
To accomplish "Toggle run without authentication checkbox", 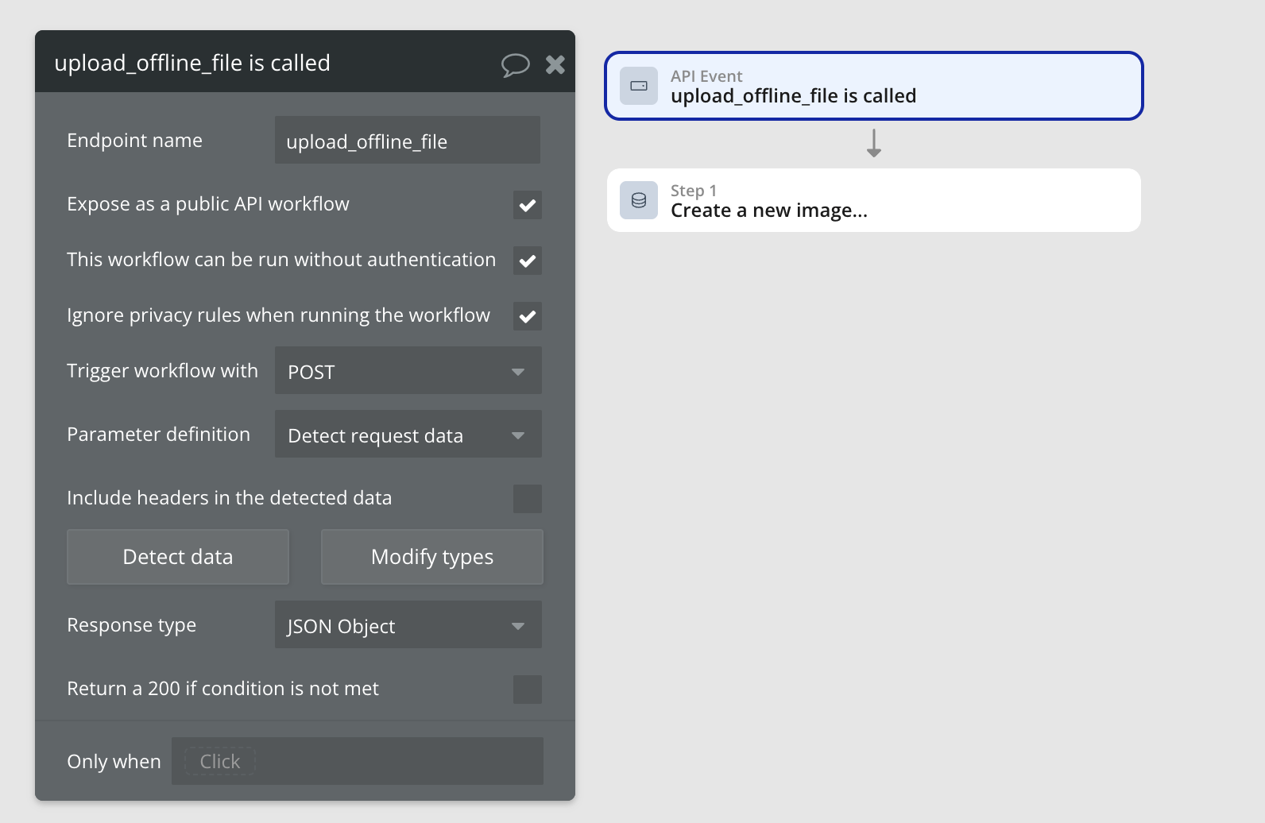I will pyautogui.click(x=527, y=261).
